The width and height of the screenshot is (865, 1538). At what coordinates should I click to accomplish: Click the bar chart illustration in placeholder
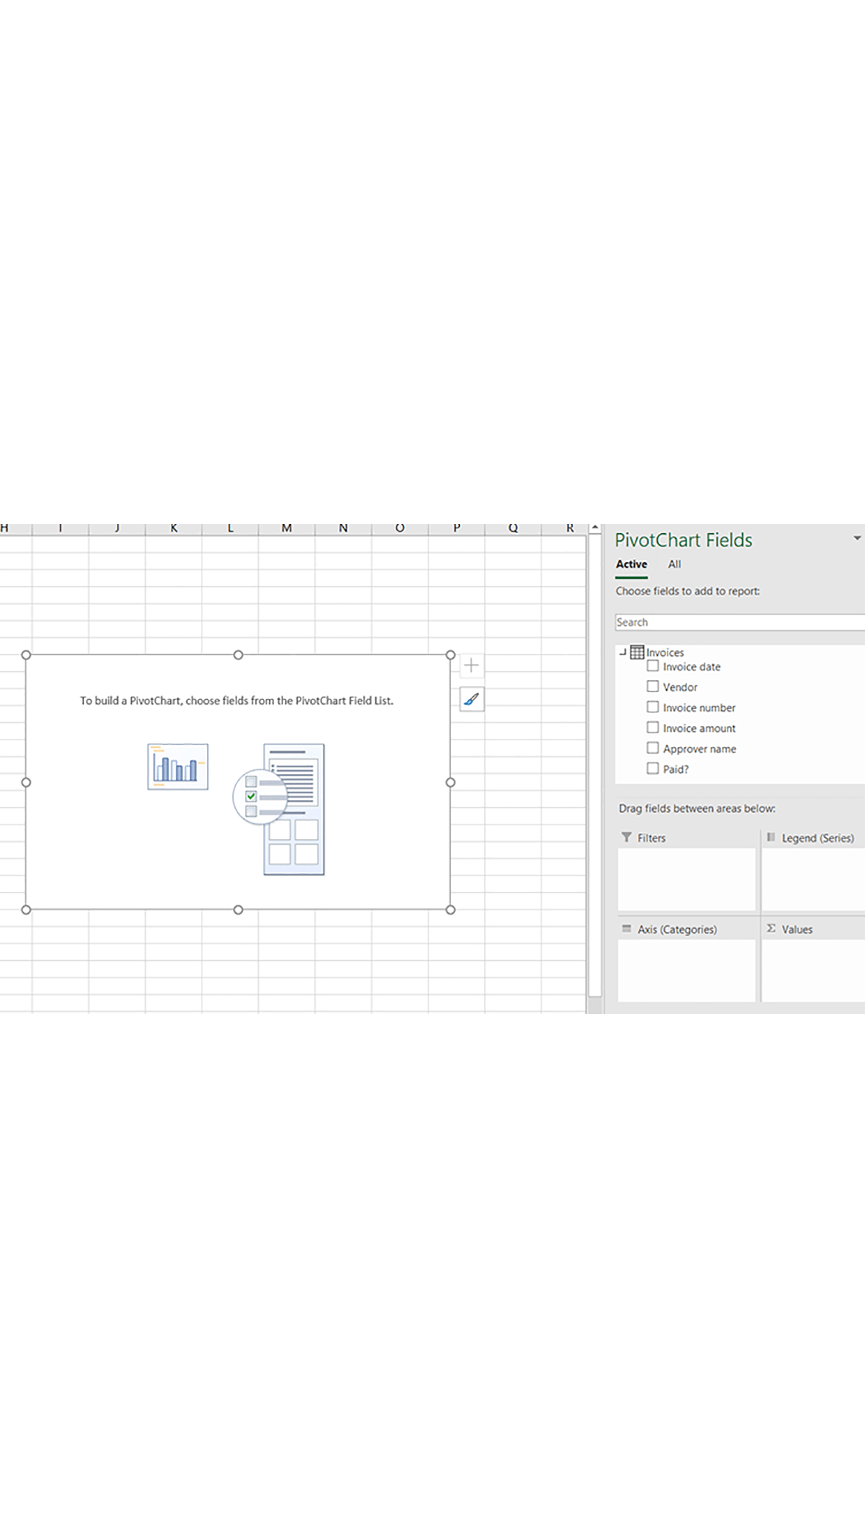(x=178, y=767)
